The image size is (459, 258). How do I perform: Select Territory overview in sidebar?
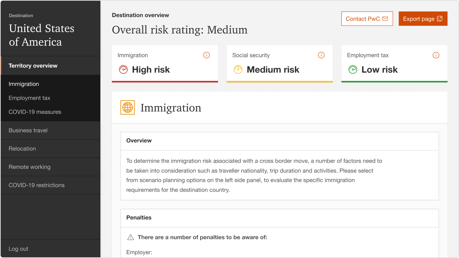(x=33, y=66)
